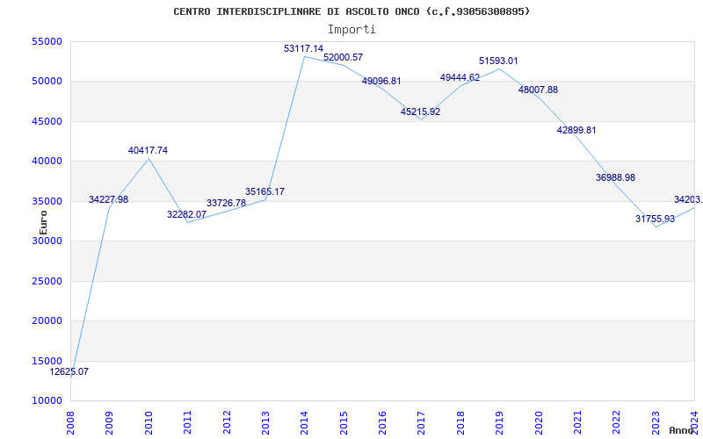703x439 pixels.
Task: Click the data label 36988.98
Action: pos(616,178)
